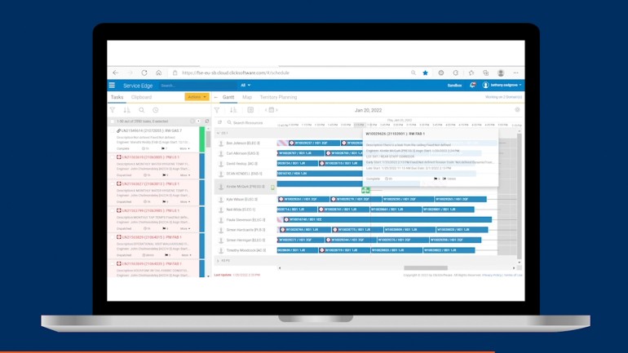Screen dimensions: 628x353
Task: Focus the Search Resources field
Action: [x=248, y=122]
